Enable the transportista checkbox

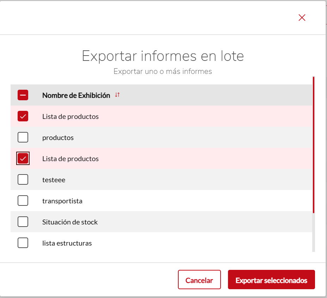click(x=23, y=201)
